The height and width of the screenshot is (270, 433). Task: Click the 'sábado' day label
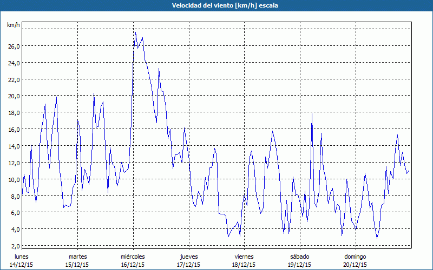pyautogui.click(x=300, y=256)
